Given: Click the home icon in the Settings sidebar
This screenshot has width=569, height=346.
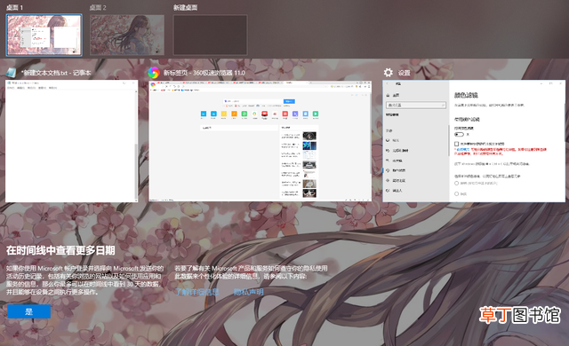Looking at the screenshot, I should (x=388, y=95).
